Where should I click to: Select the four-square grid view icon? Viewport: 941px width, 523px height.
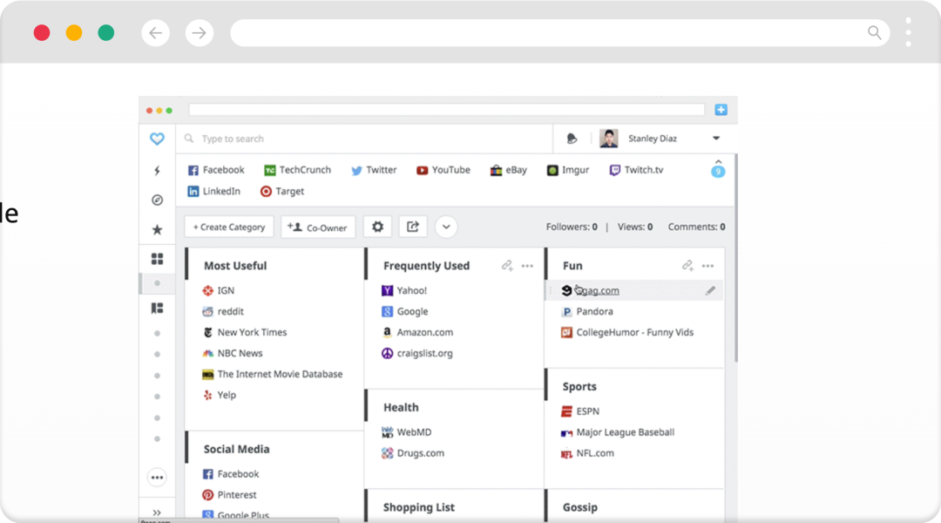coord(157,259)
